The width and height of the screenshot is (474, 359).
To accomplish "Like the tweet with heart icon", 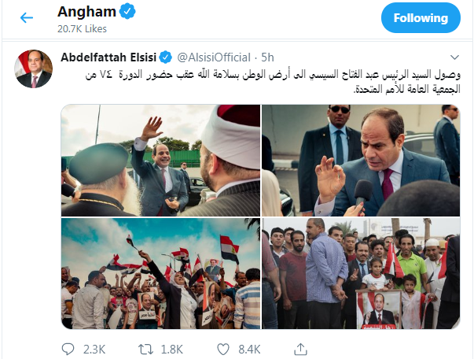I will click(223, 350).
